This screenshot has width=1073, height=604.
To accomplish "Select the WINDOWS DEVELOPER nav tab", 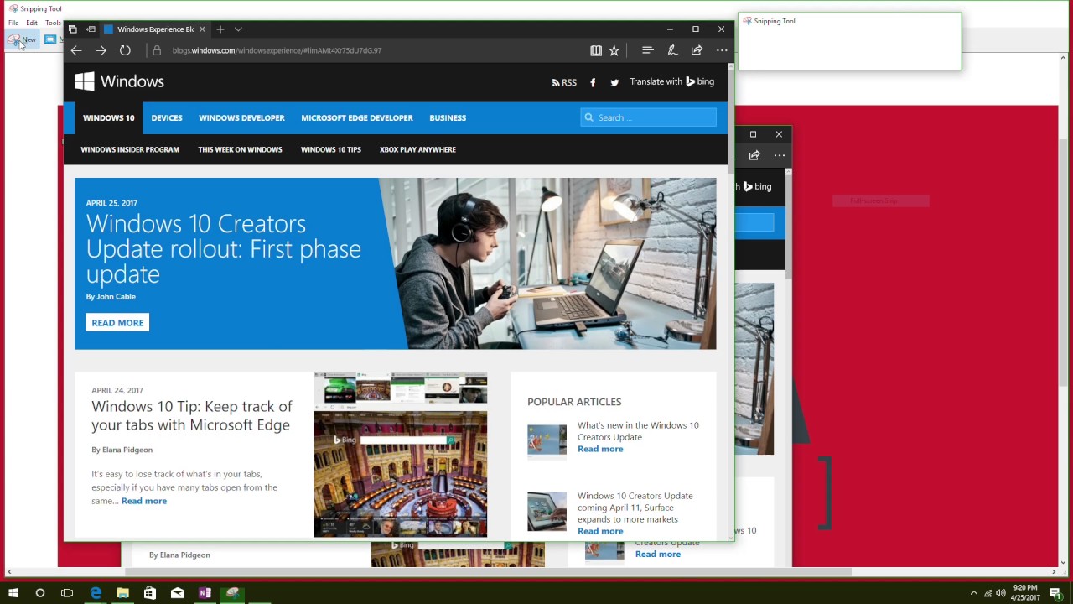I will click(241, 117).
